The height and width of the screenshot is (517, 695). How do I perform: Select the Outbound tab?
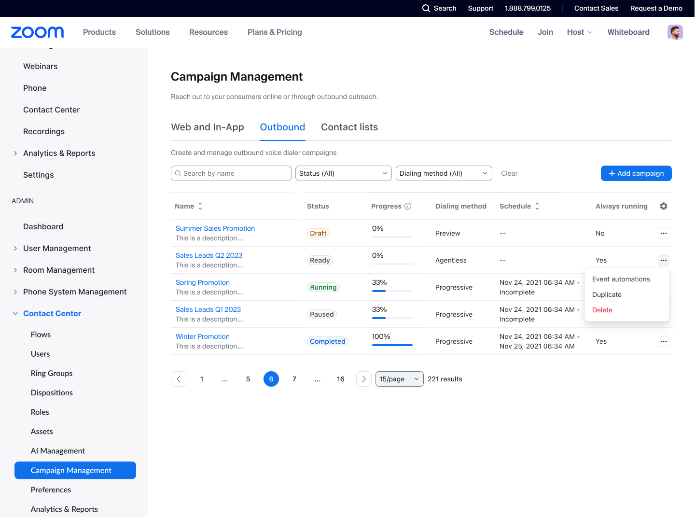(282, 127)
